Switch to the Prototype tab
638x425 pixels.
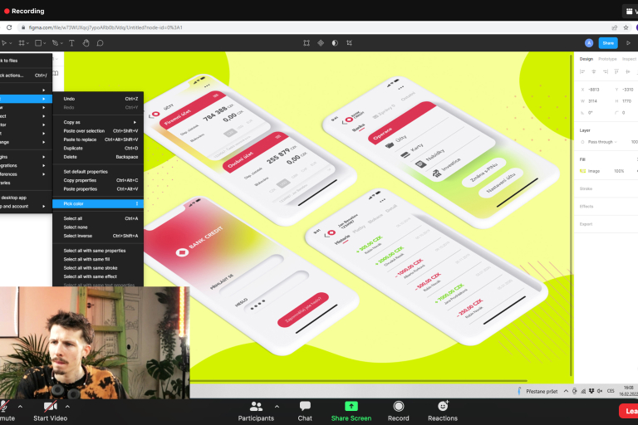click(x=607, y=59)
